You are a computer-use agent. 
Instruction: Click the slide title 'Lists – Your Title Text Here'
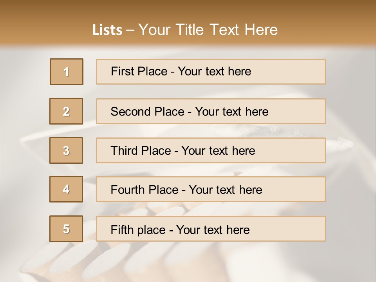point(185,30)
